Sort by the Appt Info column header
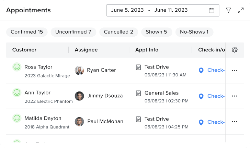Viewport: 250px width, 148px height. 147,50
